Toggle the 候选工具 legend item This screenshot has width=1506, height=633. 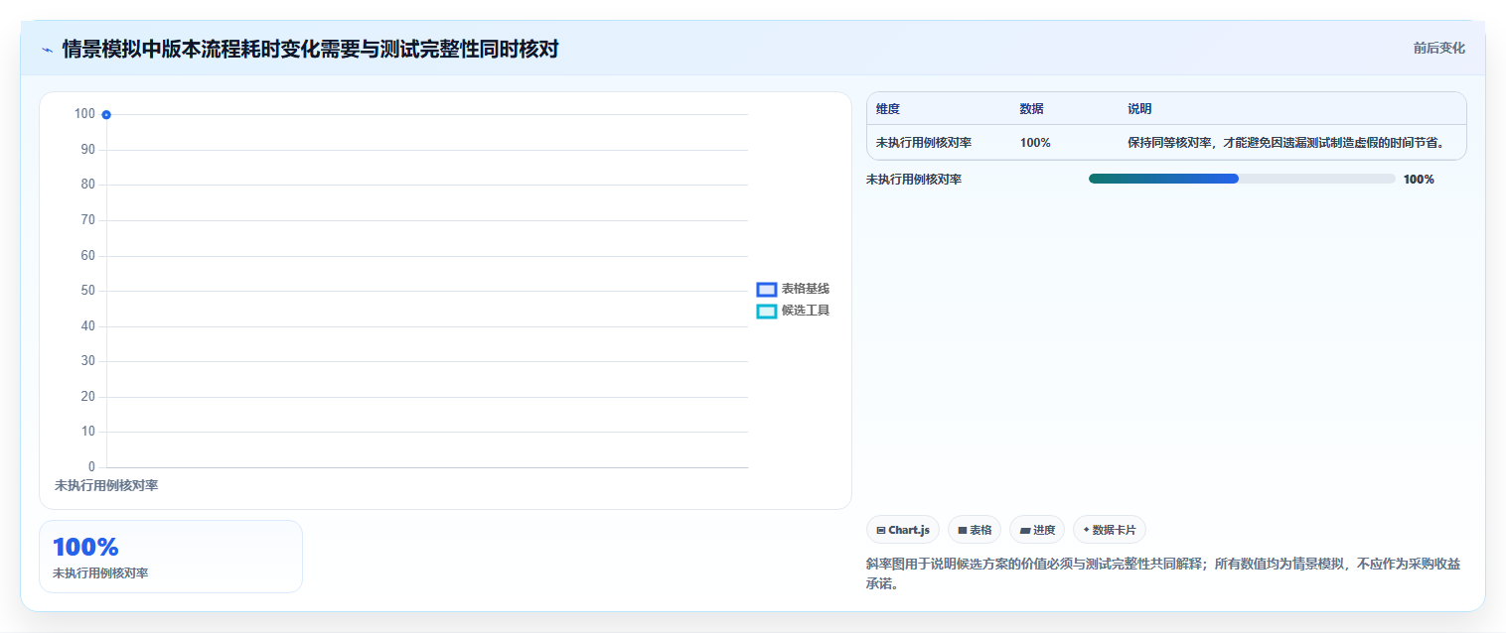793,311
